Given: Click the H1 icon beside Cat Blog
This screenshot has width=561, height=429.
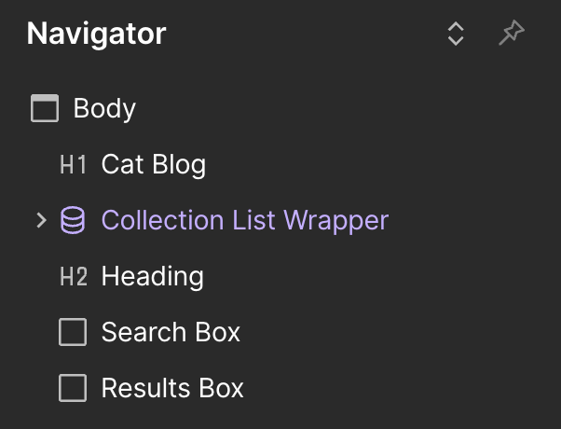Looking at the screenshot, I should coord(73,164).
